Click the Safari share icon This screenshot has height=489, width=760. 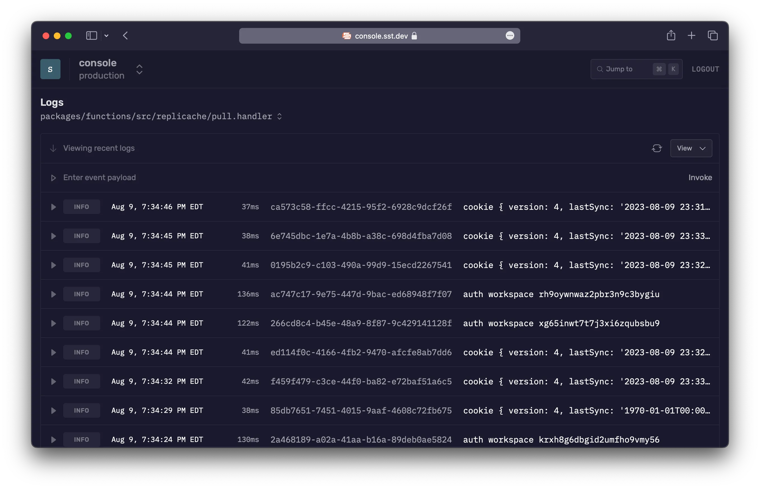tap(671, 35)
